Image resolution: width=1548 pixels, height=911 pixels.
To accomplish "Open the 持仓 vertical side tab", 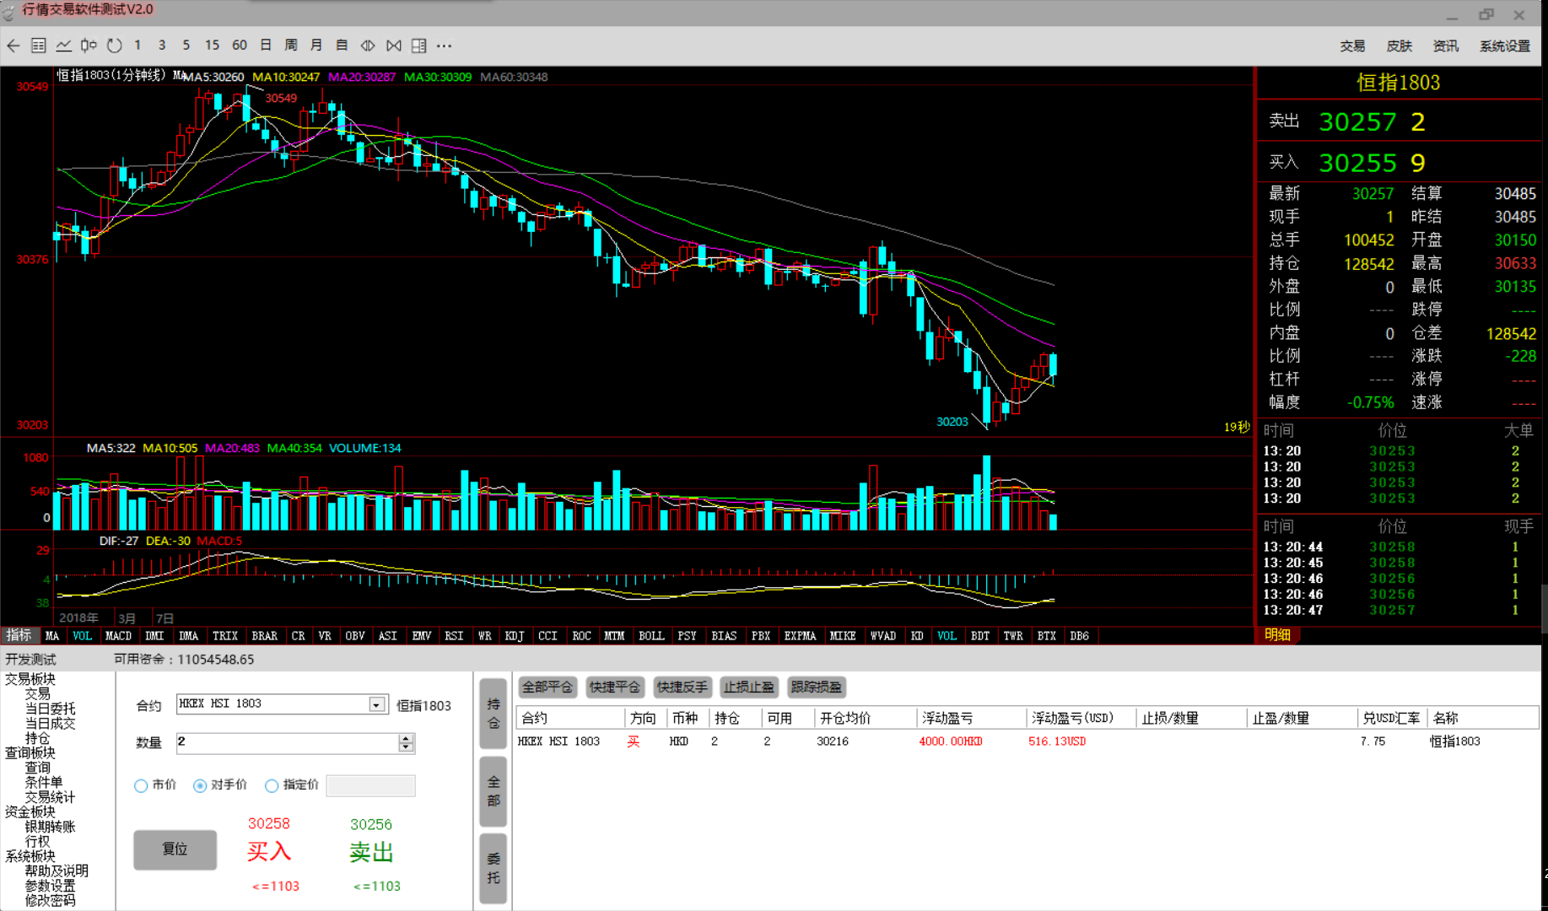I will click(x=494, y=714).
